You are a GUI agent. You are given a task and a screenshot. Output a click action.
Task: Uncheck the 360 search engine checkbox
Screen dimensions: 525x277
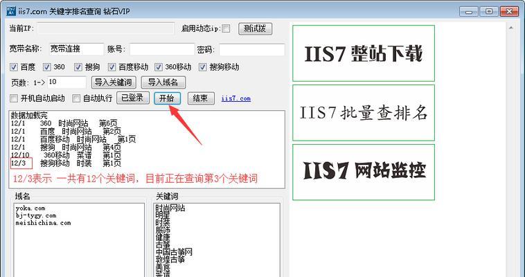click(x=47, y=67)
